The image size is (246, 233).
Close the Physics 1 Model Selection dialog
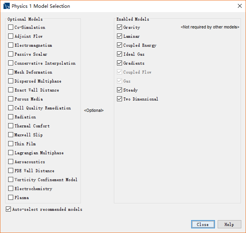[x=239, y=6]
